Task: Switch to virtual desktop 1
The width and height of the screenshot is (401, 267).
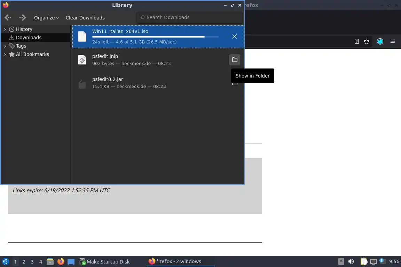Action: click(x=15, y=262)
